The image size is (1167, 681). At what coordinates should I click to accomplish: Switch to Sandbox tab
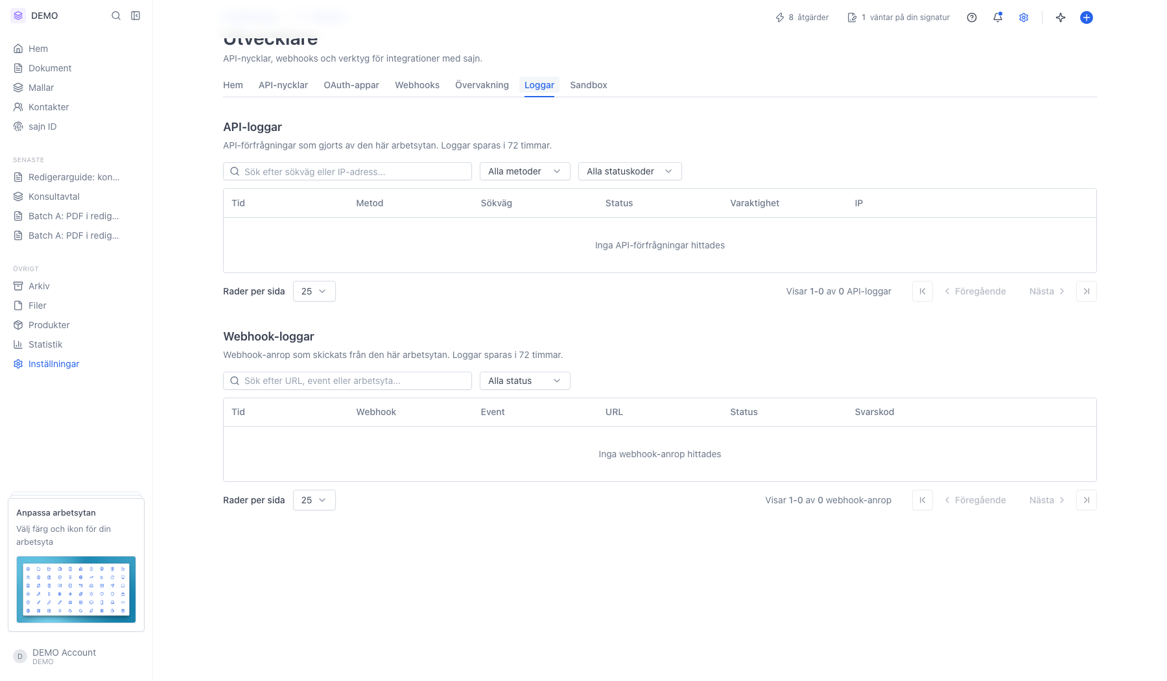pos(589,85)
